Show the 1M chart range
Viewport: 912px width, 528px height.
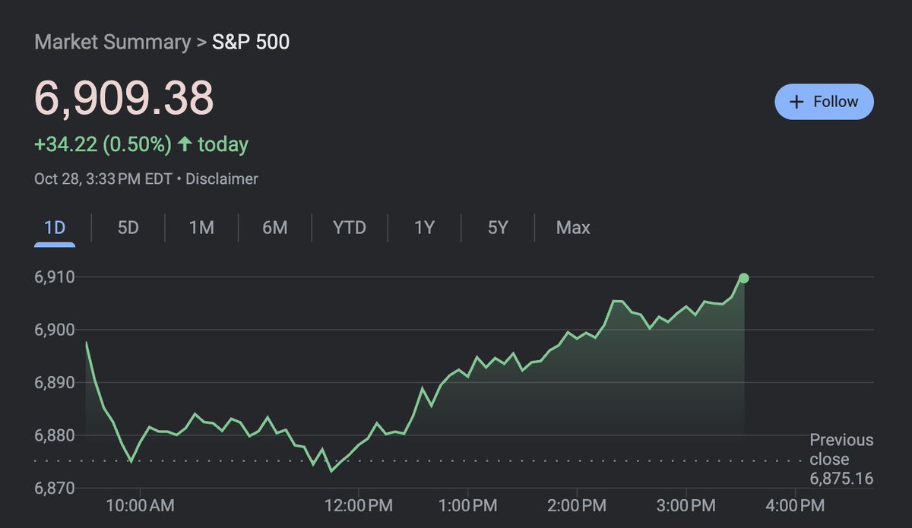click(201, 227)
